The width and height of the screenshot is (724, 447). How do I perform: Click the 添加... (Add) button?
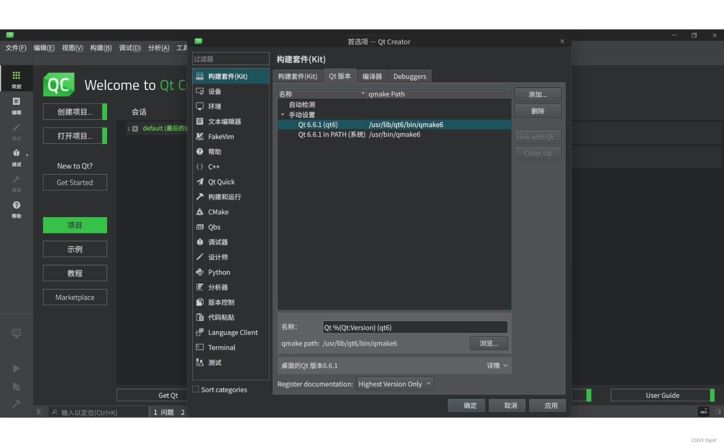point(538,95)
